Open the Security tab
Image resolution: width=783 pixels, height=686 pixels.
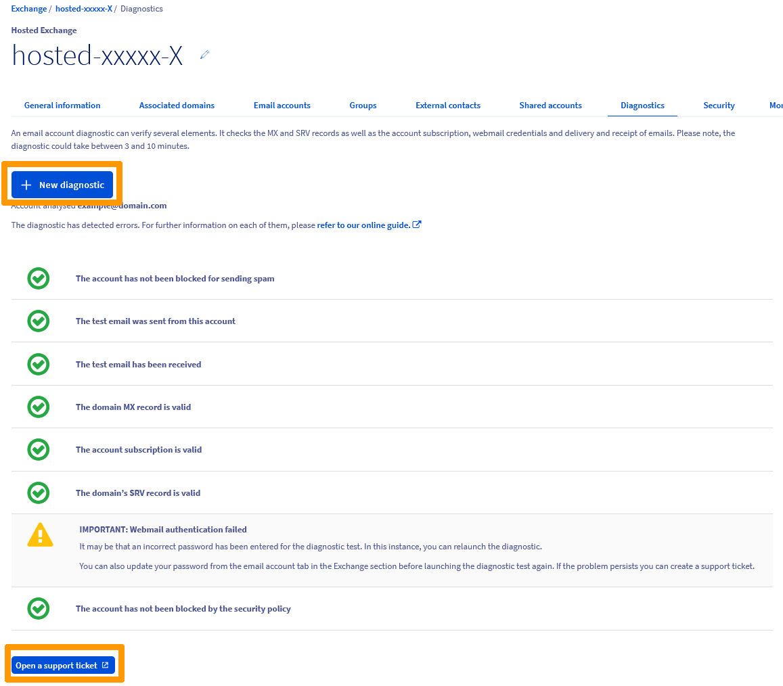719,105
